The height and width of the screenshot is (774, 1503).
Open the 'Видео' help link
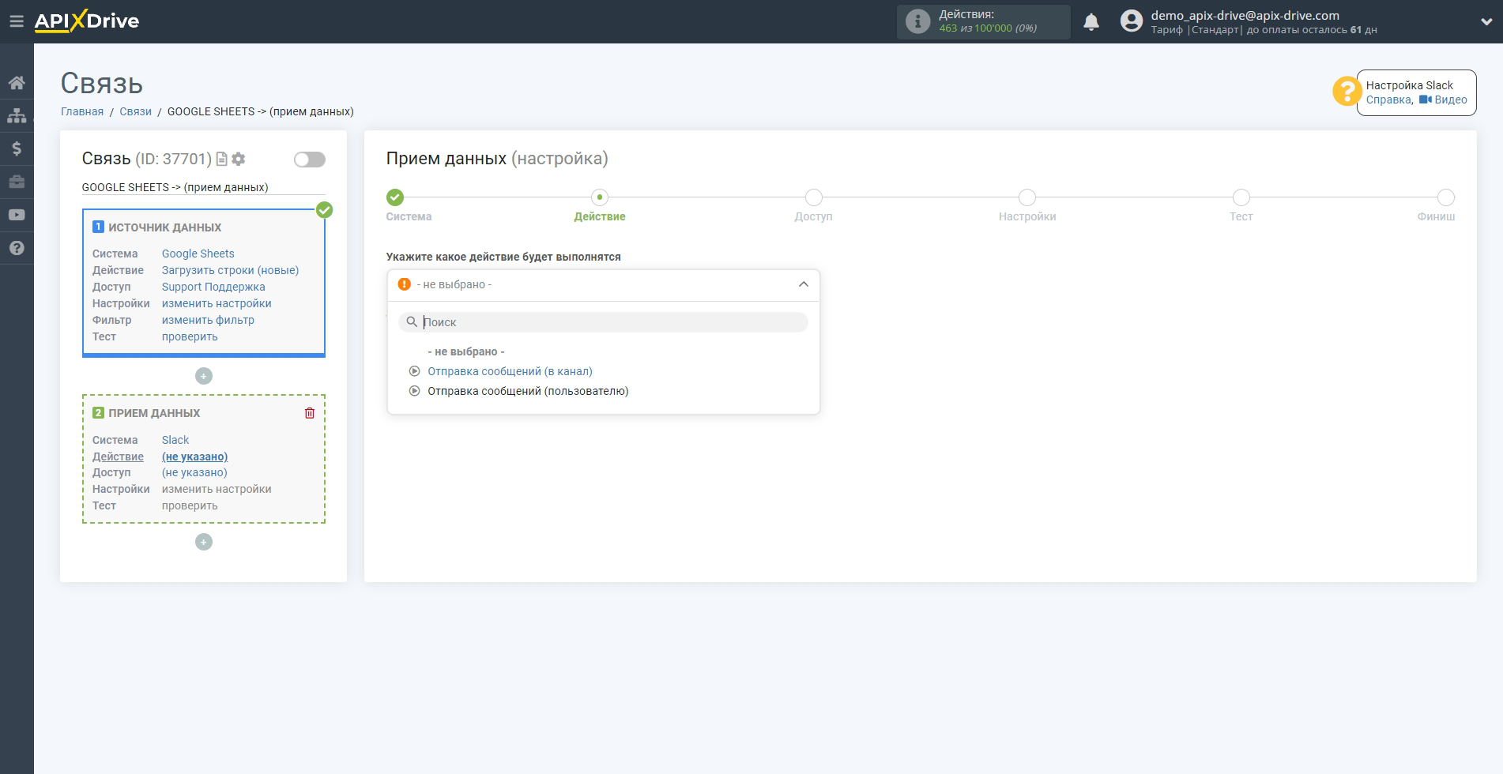(x=1450, y=100)
